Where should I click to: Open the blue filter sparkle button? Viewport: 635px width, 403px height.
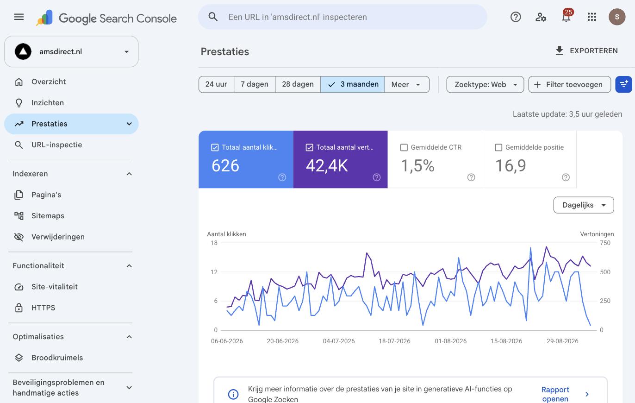623,84
